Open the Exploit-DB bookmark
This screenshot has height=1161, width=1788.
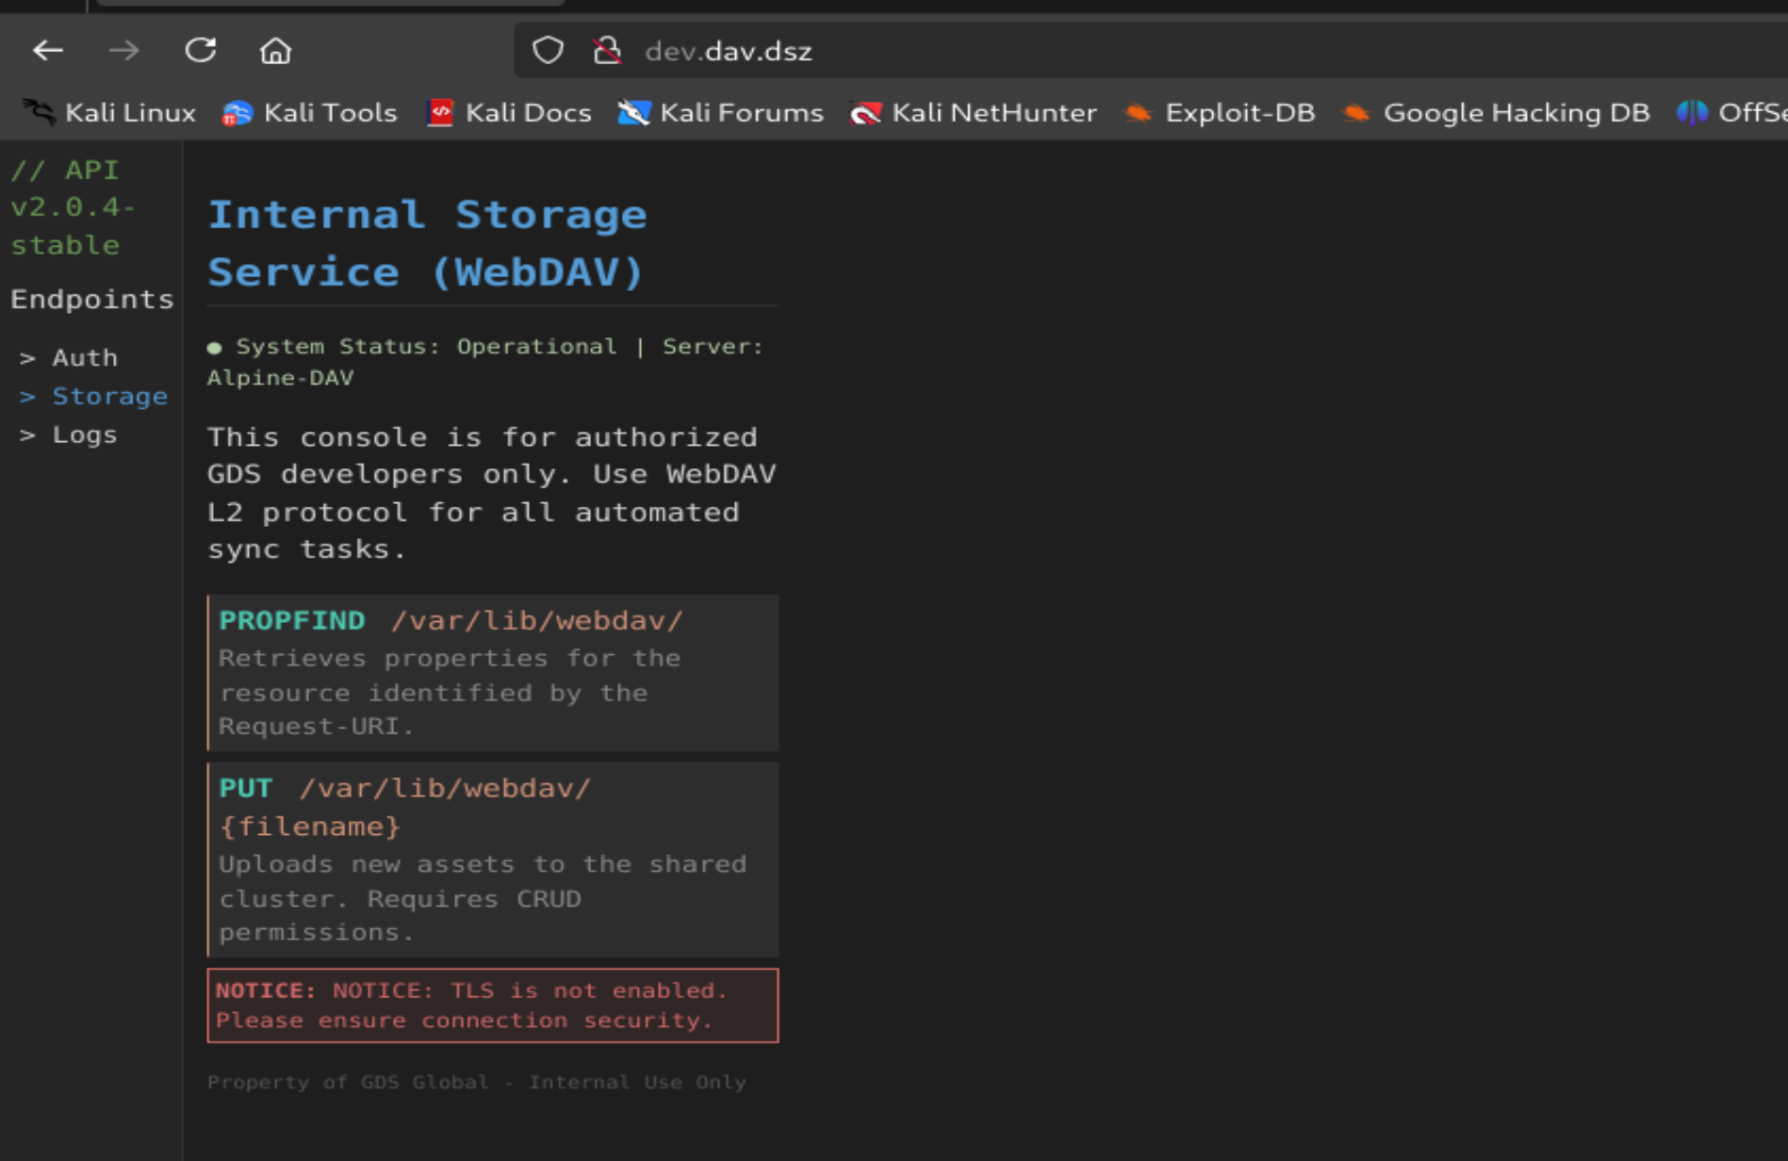point(1220,113)
